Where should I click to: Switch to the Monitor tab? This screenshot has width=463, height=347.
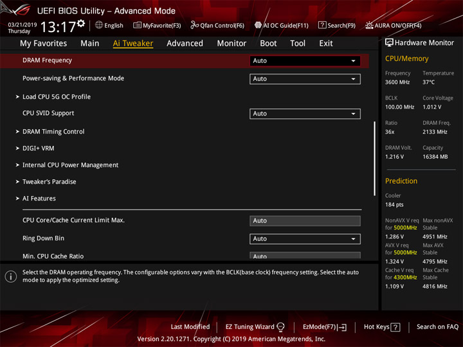232,44
